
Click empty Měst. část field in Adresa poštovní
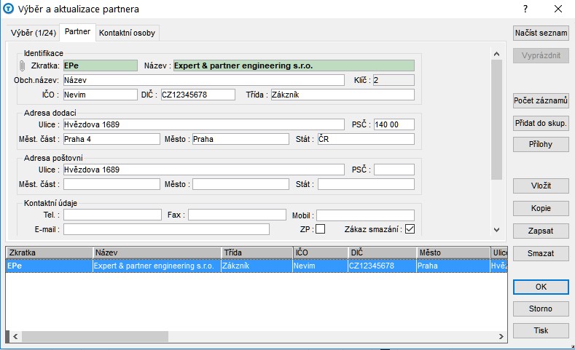point(112,184)
